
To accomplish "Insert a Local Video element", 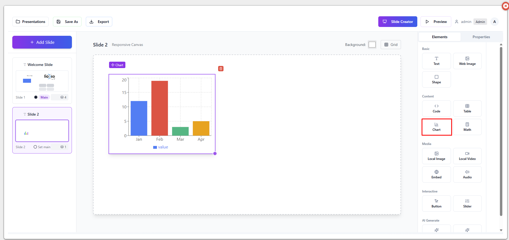I will (x=467, y=156).
